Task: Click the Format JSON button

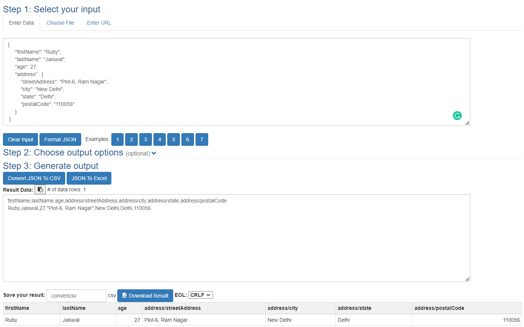Action: point(60,139)
